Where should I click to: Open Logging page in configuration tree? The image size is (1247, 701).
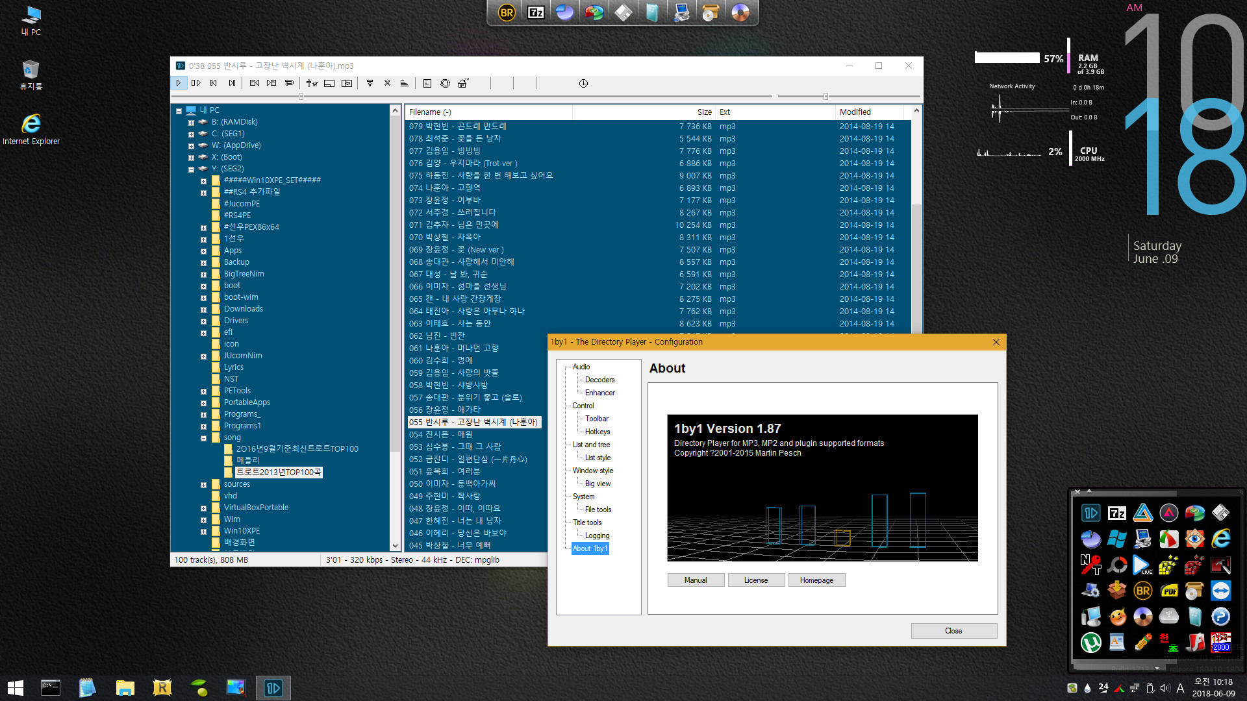point(597,535)
